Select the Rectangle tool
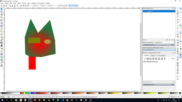 point(1,23)
